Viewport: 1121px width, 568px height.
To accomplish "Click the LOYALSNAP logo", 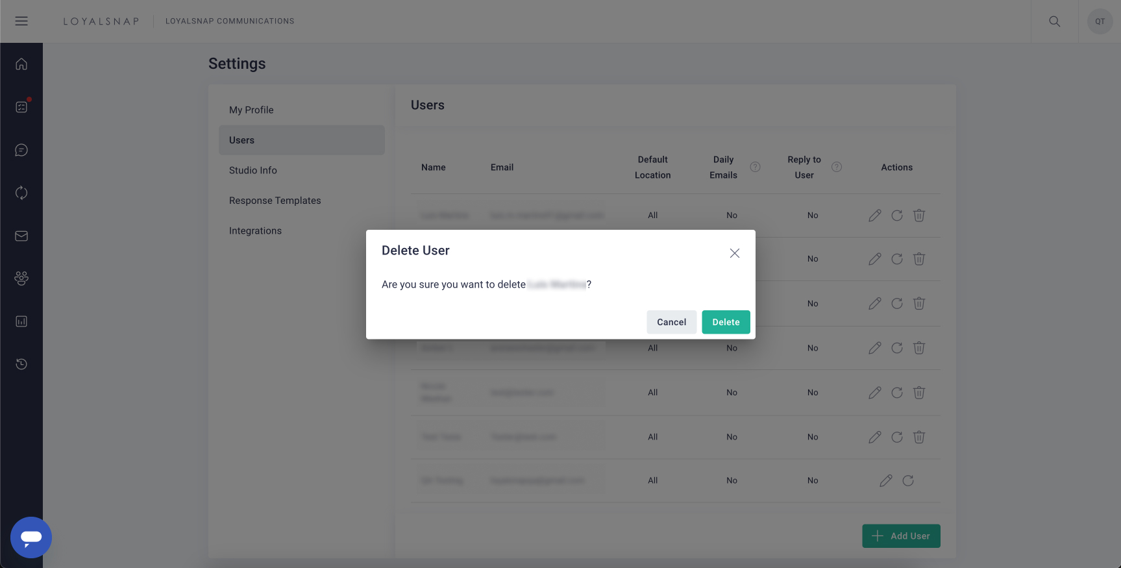I will pos(101,21).
